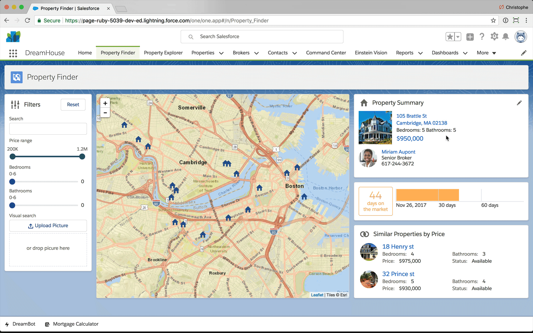The image size is (533, 333).
Task: Open the favorites list dropdown arrow
Action: (458, 37)
